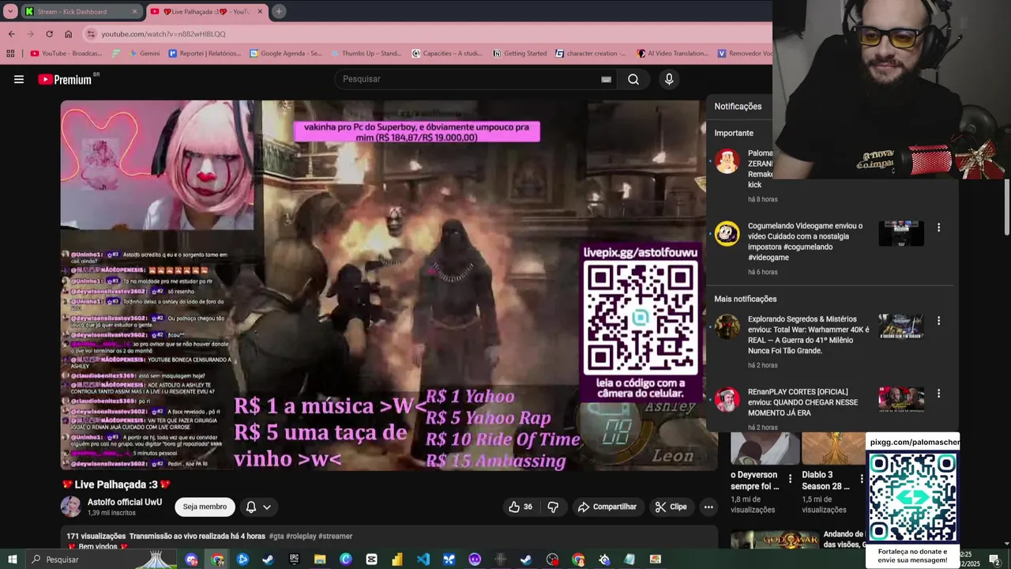
Task: Start voice search with microphone
Action: tap(669, 79)
